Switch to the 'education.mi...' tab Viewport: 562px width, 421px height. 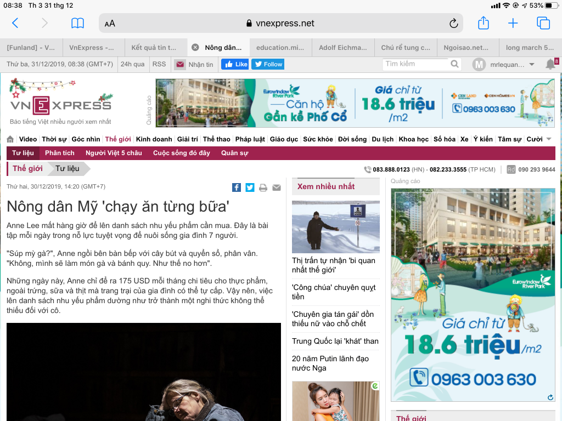280,48
